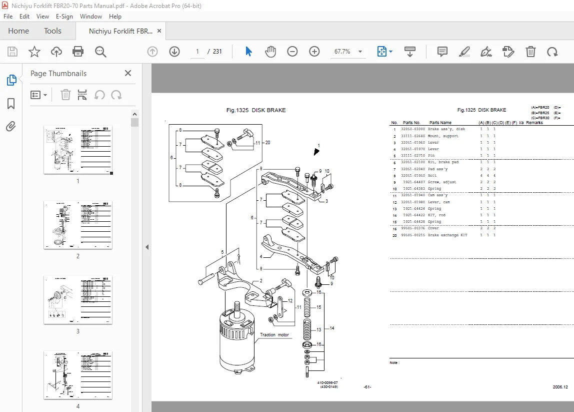Rotate thumbnail clockwise in panel
The height and width of the screenshot is (412, 574).
116,95
